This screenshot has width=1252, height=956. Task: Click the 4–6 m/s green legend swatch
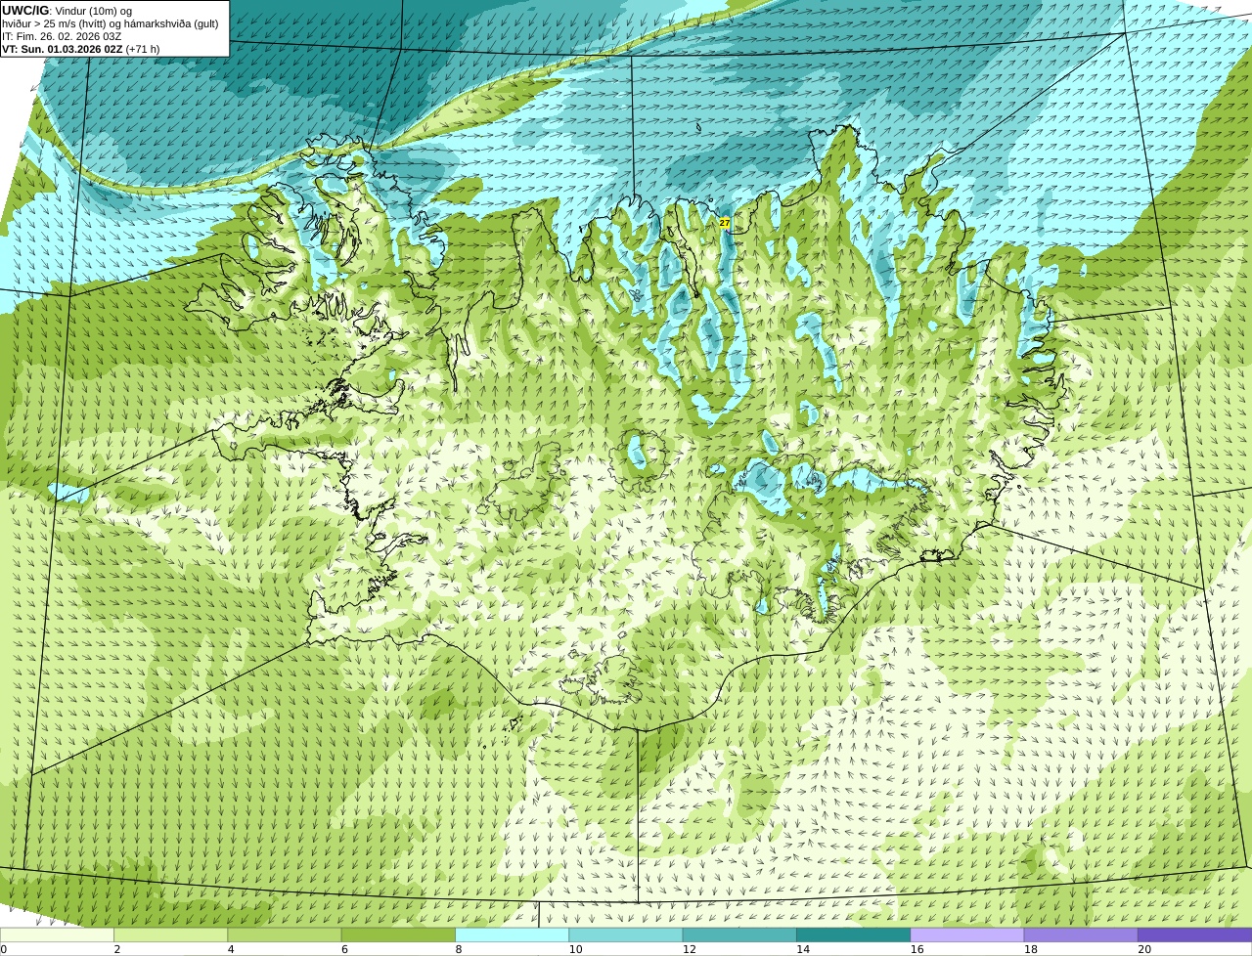tap(285, 934)
